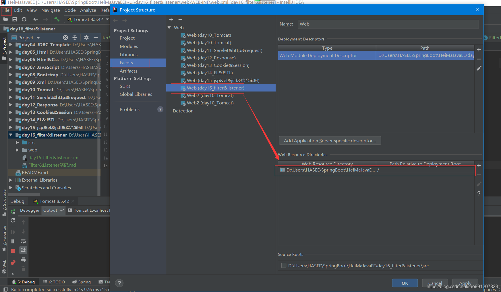The width and height of the screenshot is (501, 292).
Task: Edit deployment descriptor with pencil icon
Action: tap(479, 68)
